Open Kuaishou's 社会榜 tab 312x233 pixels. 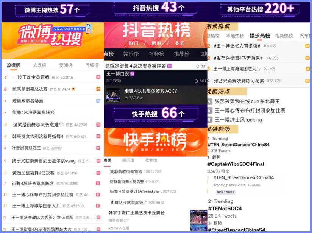151,160
